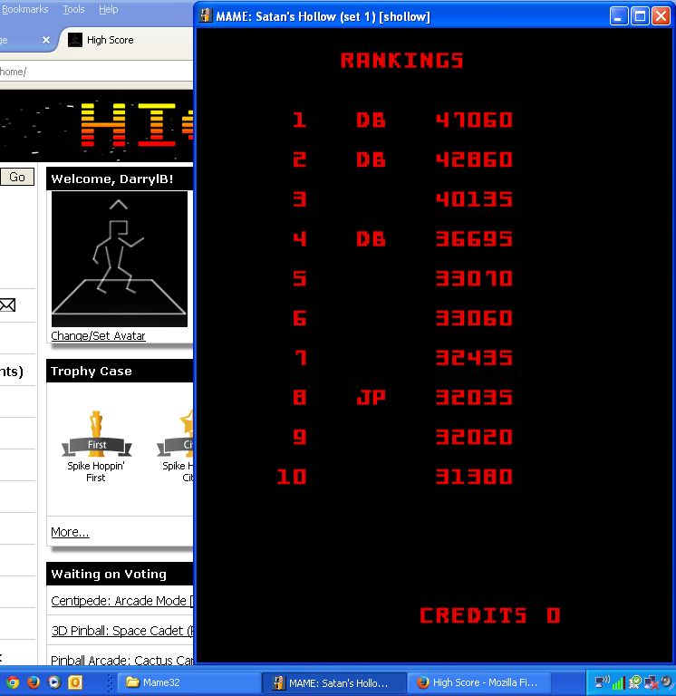Open the More... trophy case link

pos(70,532)
